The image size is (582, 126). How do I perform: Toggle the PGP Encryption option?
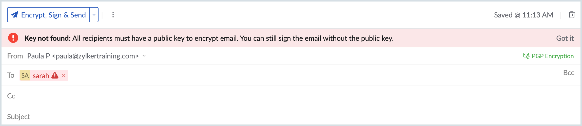(552, 56)
